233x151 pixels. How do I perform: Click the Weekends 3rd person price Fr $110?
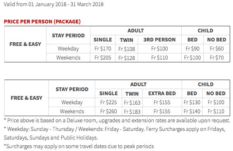tap(159, 57)
